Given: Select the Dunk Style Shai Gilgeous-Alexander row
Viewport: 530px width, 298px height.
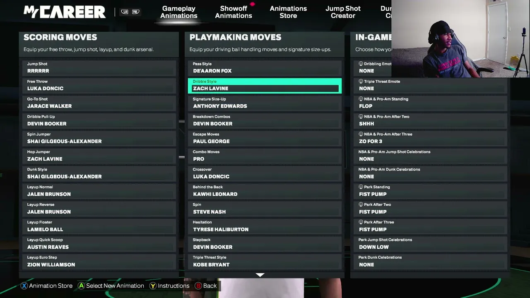Looking at the screenshot, I should (99, 173).
